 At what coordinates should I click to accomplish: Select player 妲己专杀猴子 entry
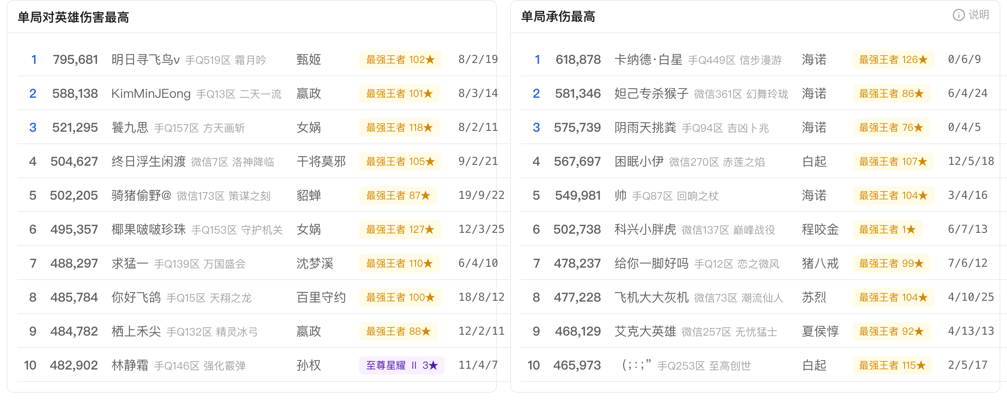[x=652, y=94]
